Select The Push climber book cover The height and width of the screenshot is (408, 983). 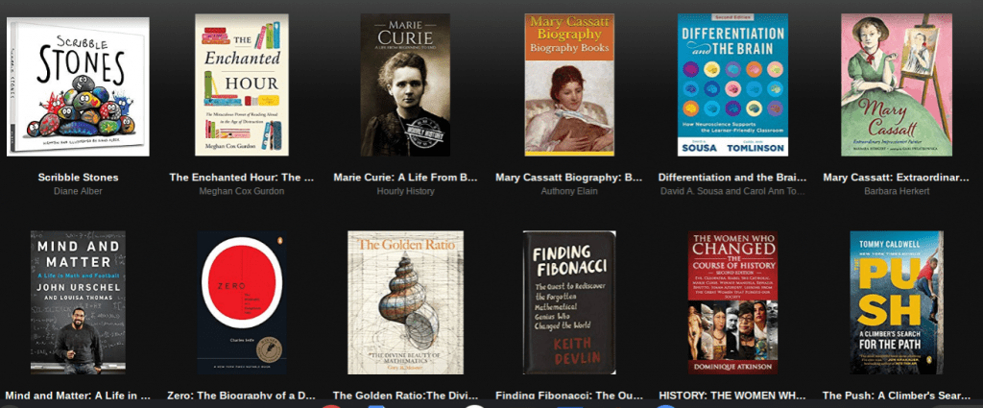[897, 302]
